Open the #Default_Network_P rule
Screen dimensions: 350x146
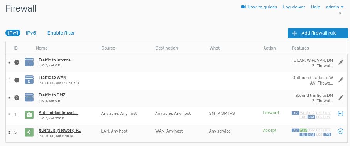60,131
